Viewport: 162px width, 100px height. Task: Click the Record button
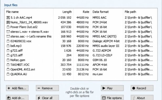click(x=142, y=88)
